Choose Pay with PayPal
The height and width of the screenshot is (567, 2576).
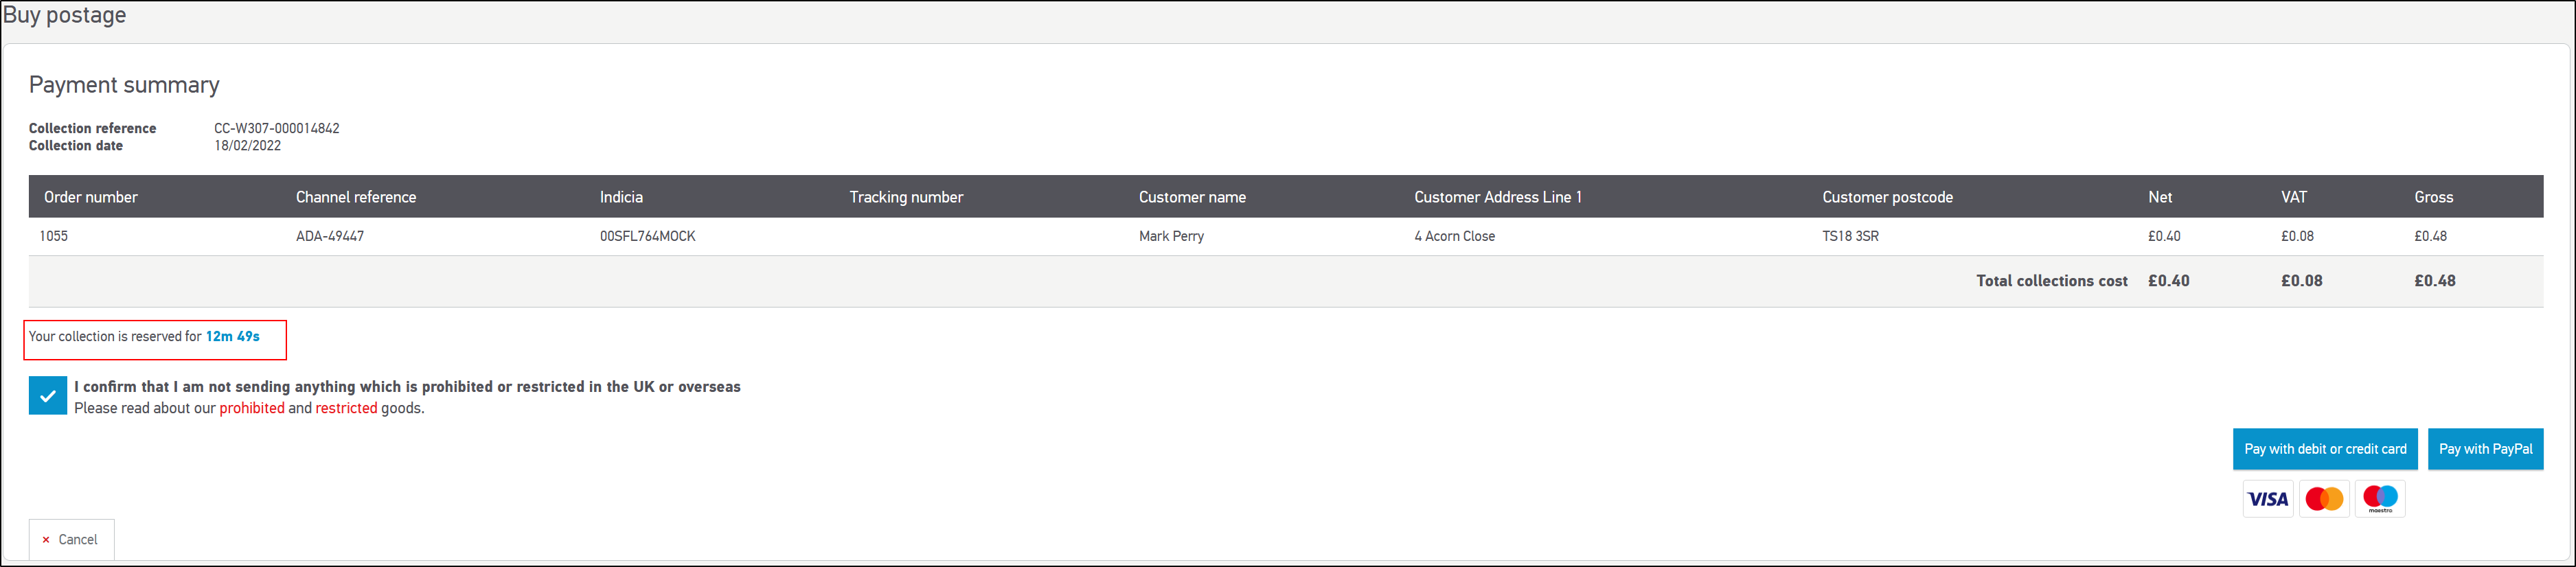pyautogui.click(x=2484, y=449)
